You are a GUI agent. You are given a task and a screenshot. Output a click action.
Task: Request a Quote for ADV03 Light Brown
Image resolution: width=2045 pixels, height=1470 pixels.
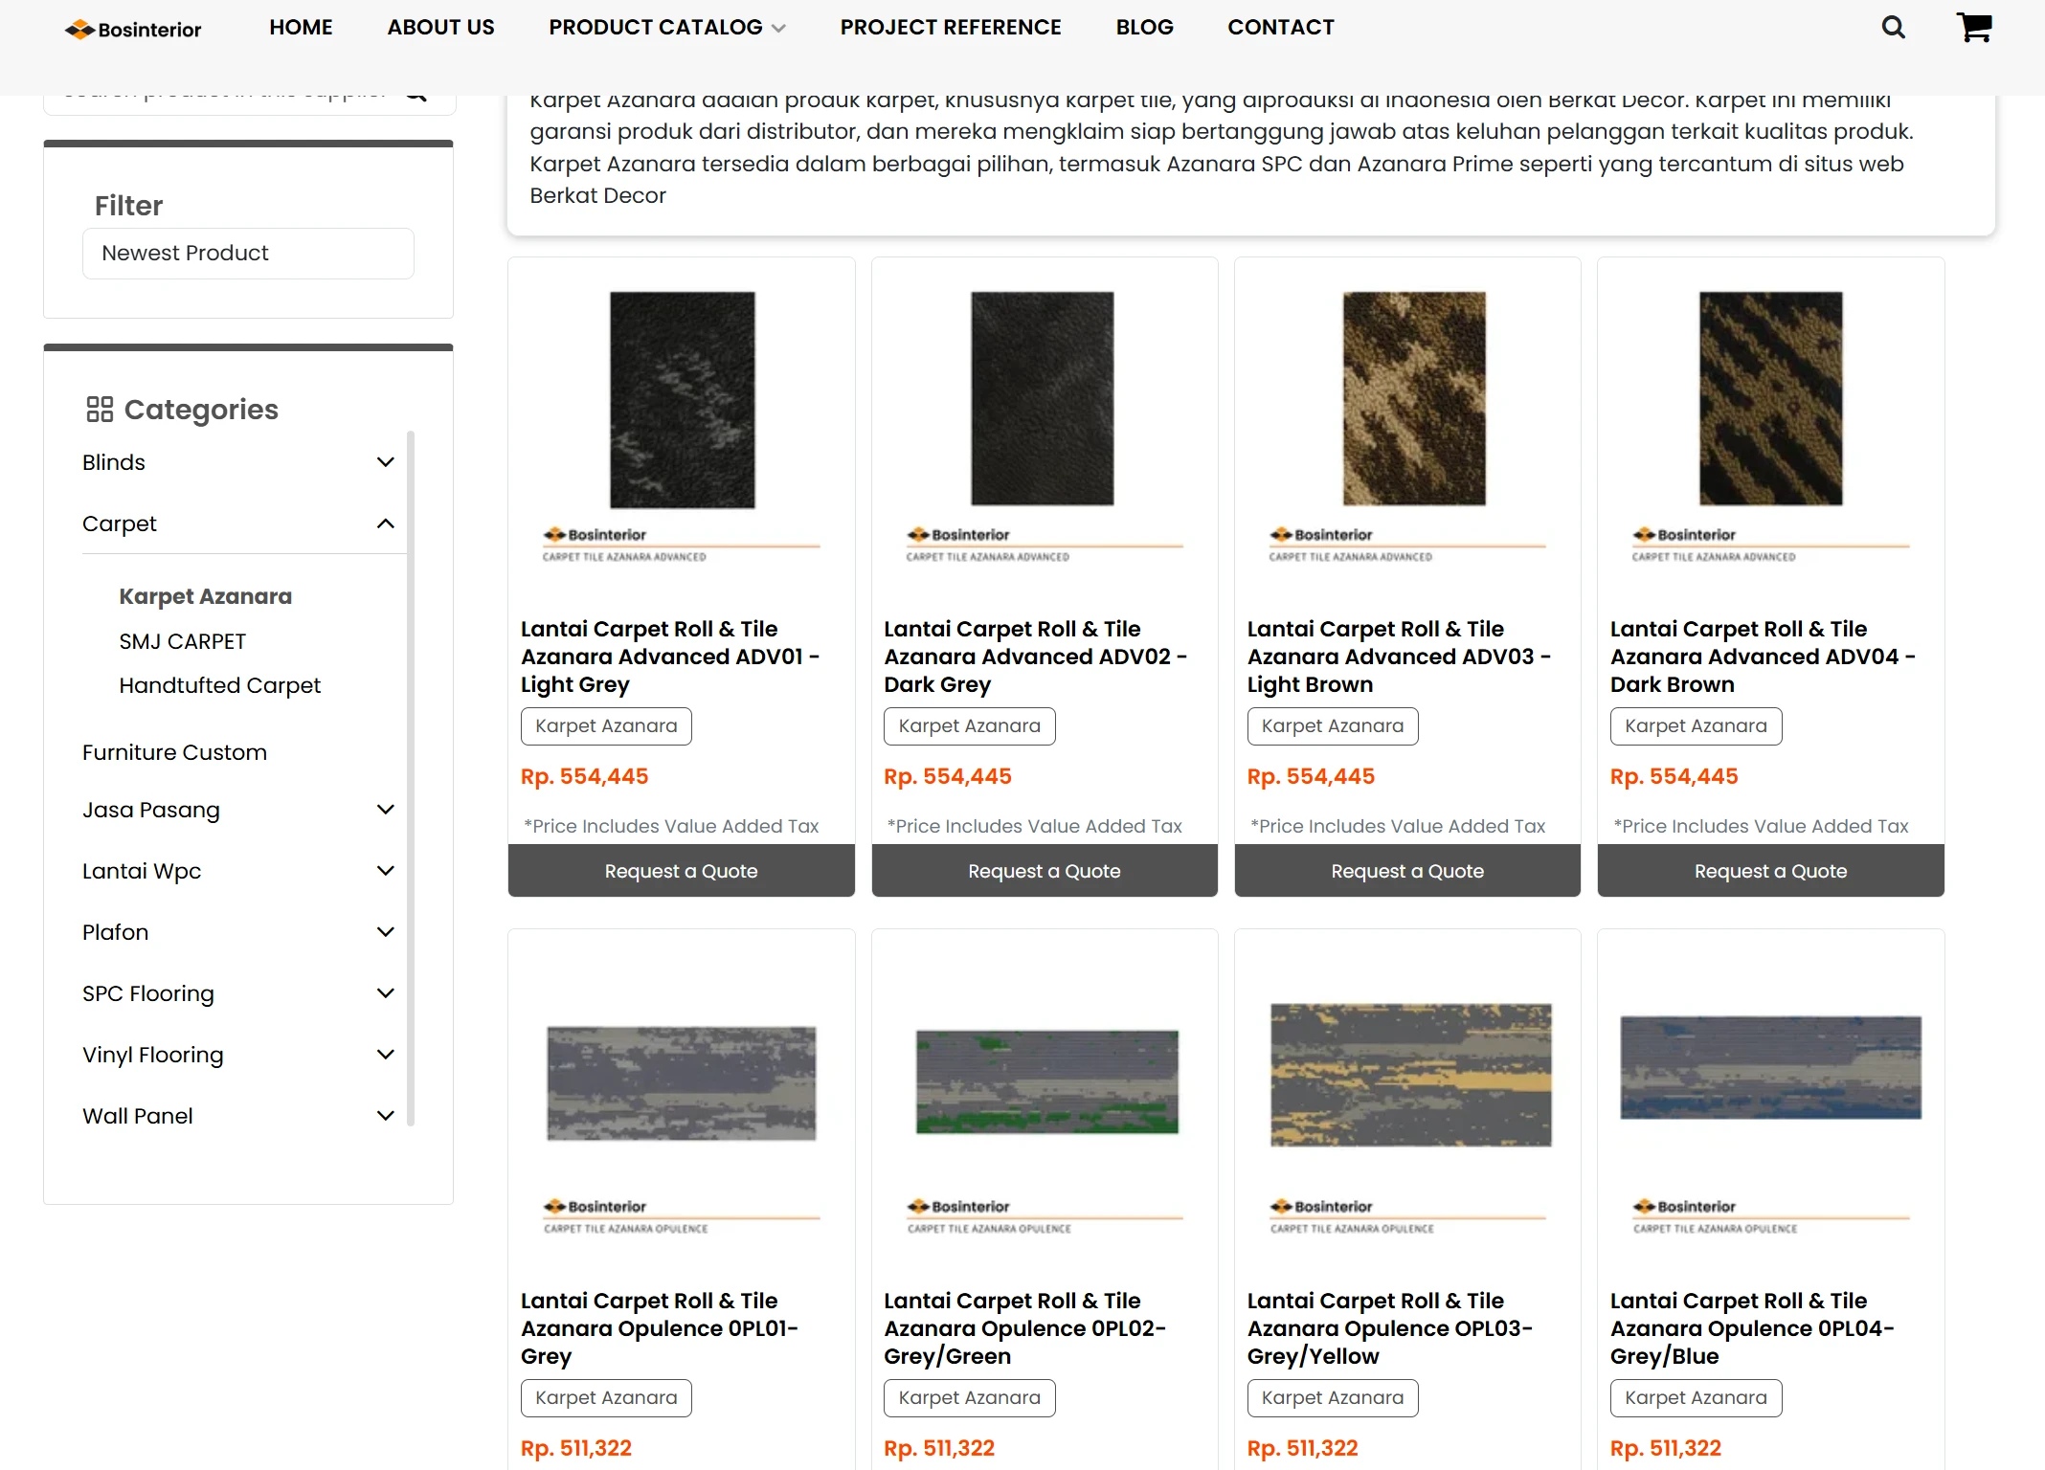(1407, 871)
